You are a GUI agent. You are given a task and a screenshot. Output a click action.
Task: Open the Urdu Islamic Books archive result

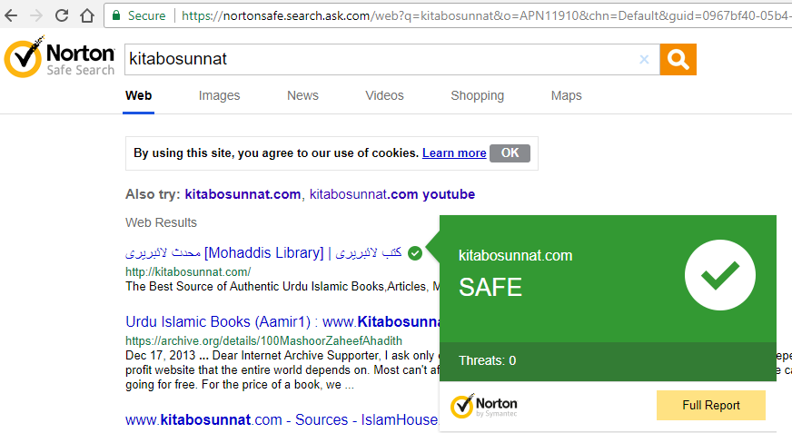click(x=282, y=321)
